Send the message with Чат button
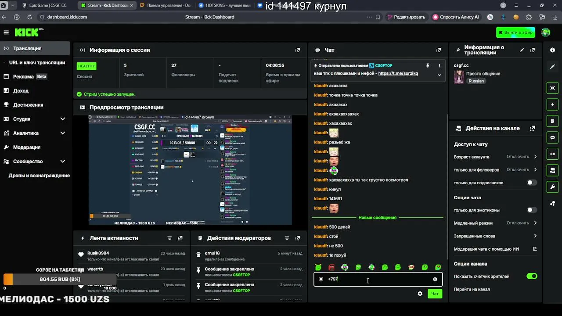The width and height of the screenshot is (562, 316). 435,294
